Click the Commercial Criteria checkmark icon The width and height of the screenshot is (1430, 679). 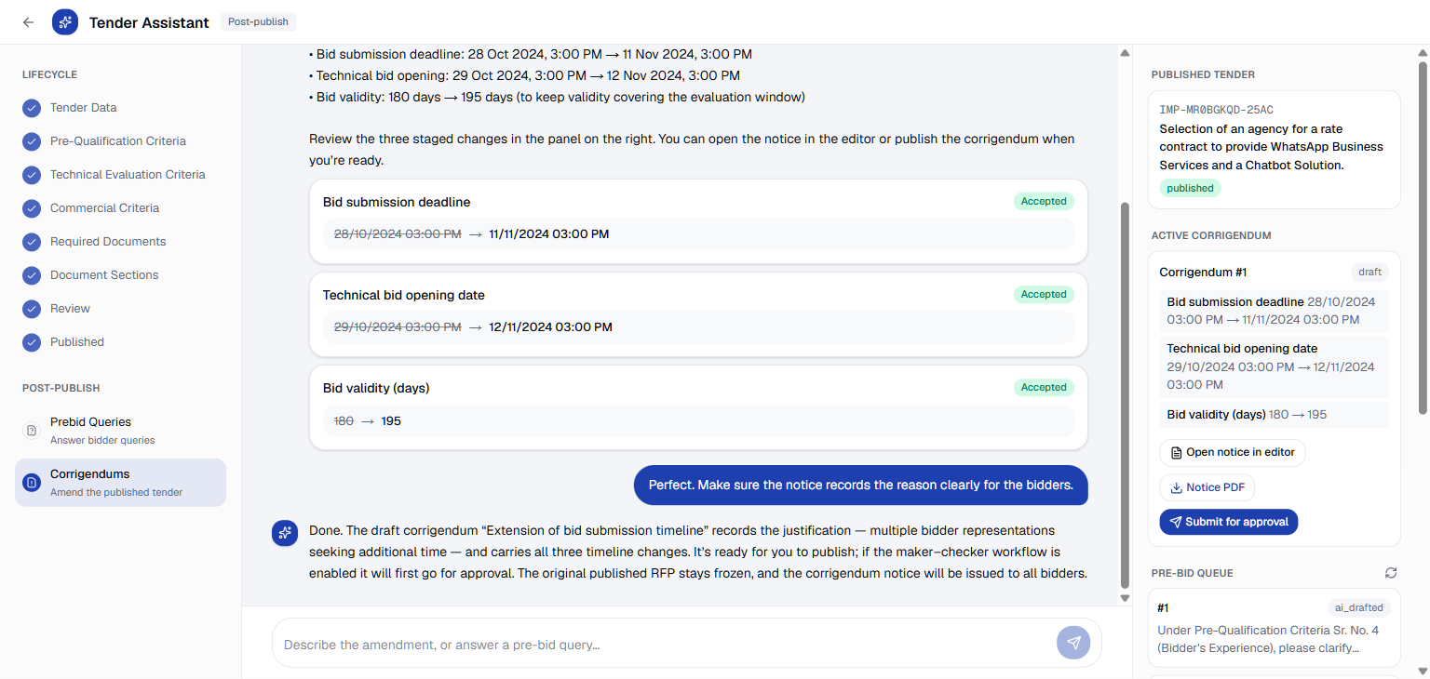[x=32, y=208]
